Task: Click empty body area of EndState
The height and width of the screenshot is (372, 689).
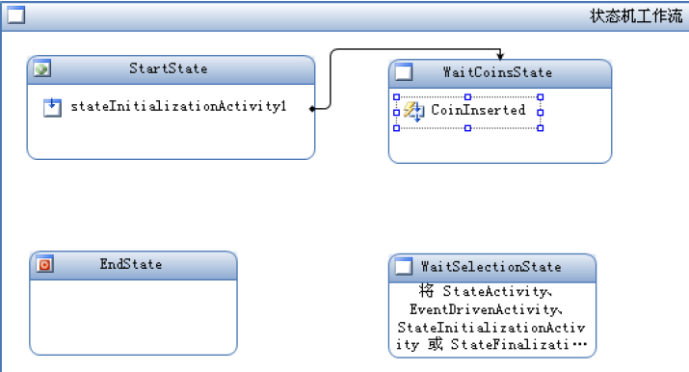Action: coord(134,316)
